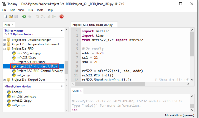This screenshot has width=199, height=118.
Task: Open the View menu
Action: 21,10
